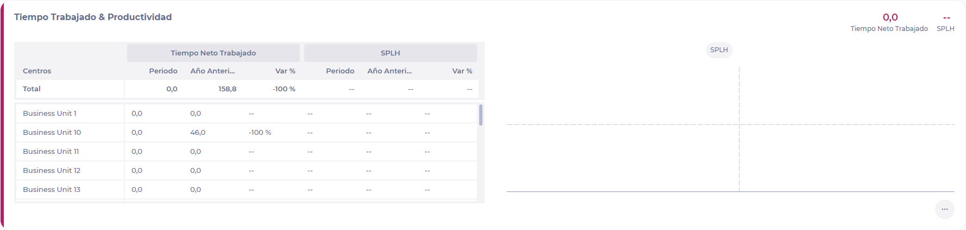The height and width of the screenshot is (230, 966).
Task: Click the Total row label
Action: [x=32, y=89]
